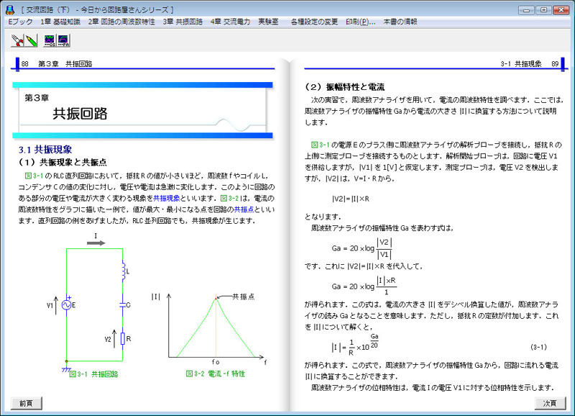Open the 1章 基礎知識 menu
The image size is (575, 416).
tap(60, 22)
